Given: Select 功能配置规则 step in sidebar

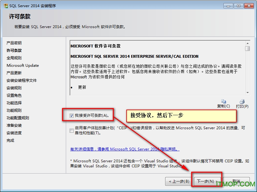Looking at the screenshot, I should coord(18,118).
